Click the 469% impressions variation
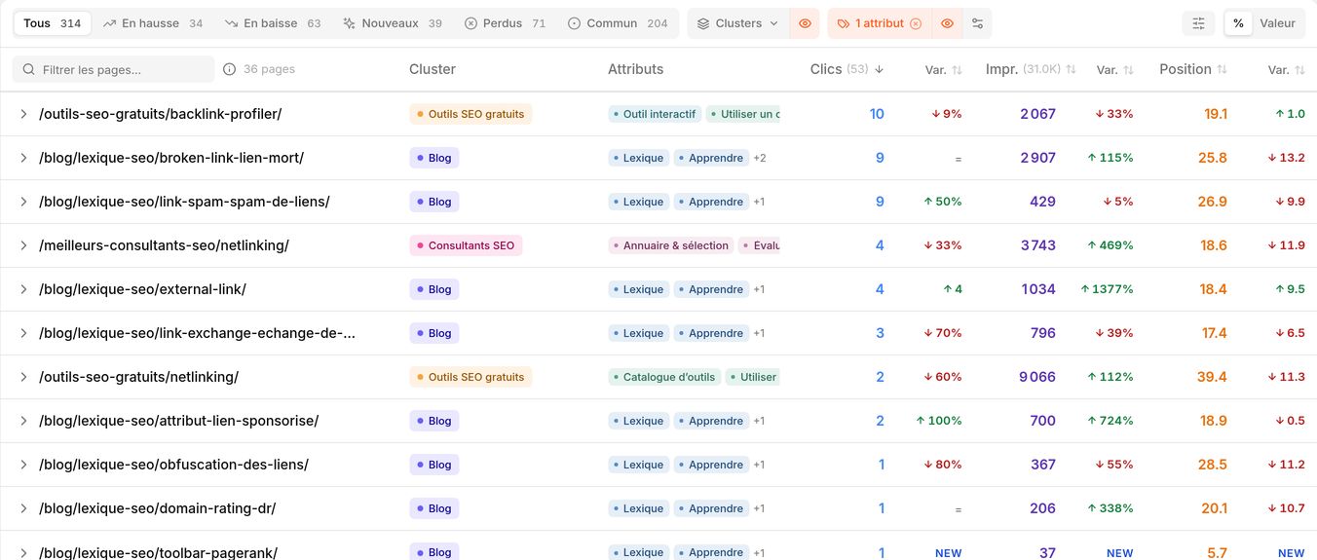 [1110, 245]
